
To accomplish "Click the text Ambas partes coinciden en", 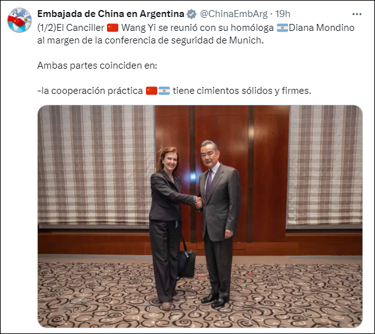I will tap(97, 66).
